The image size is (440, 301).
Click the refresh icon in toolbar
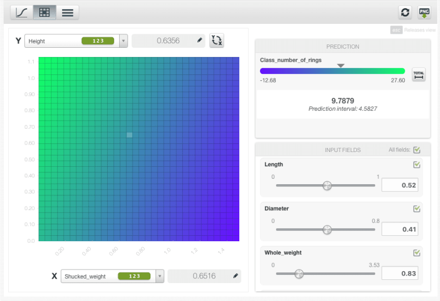pos(405,12)
